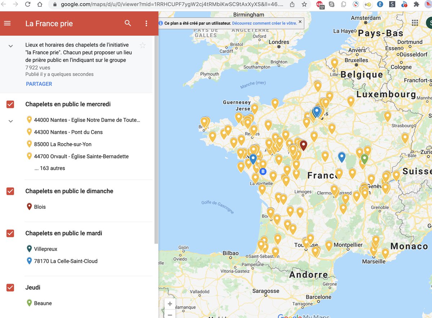Click the 'Chapelets en public le mercredi' layer title
432x318 pixels.
click(x=68, y=104)
